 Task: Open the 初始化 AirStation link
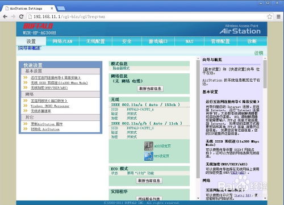click(45, 129)
